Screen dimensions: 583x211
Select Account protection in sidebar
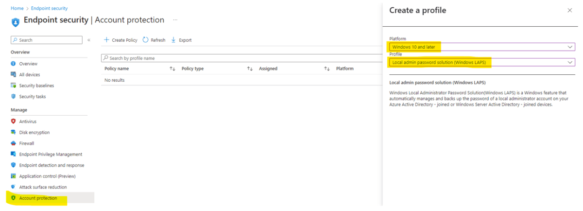coord(38,198)
